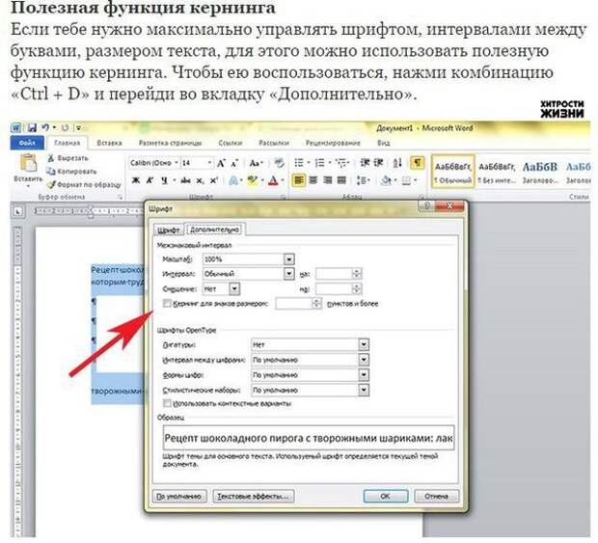Check 'Использовать контекстные варианты' checkbox
Viewport: 598px width, 543px height.
167,402
